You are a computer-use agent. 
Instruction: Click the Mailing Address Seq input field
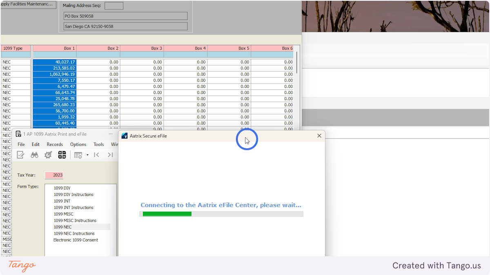point(114,5)
